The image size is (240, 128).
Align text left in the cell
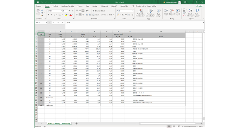(x=77, y=15)
